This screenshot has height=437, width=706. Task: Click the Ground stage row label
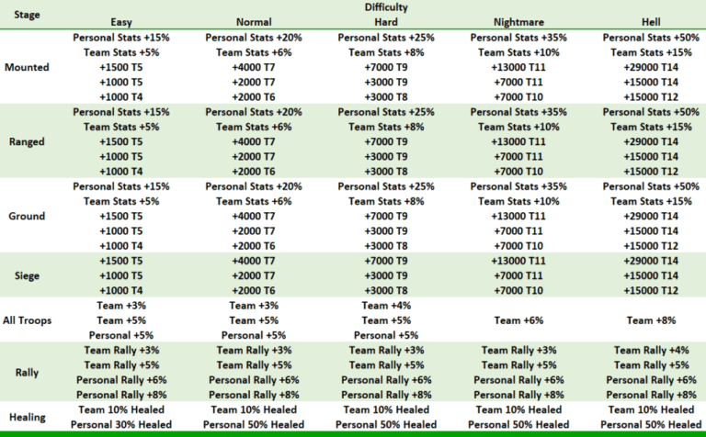(28, 217)
